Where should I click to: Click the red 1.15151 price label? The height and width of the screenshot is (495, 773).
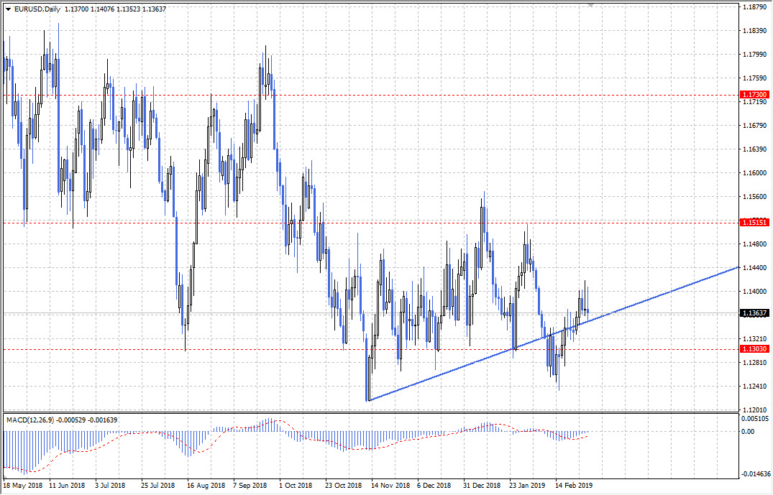pyautogui.click(x=754, y=223)
